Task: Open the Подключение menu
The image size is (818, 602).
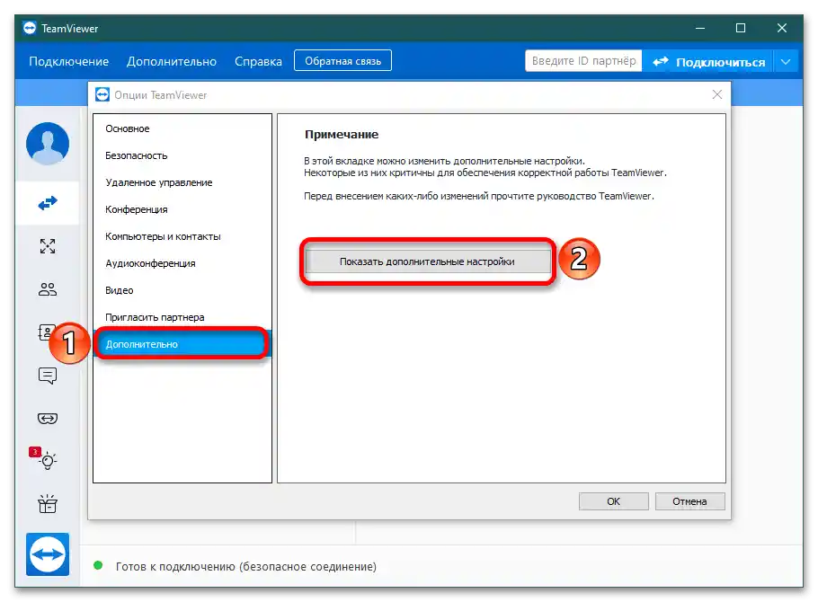Action: (x=69, y=62)
